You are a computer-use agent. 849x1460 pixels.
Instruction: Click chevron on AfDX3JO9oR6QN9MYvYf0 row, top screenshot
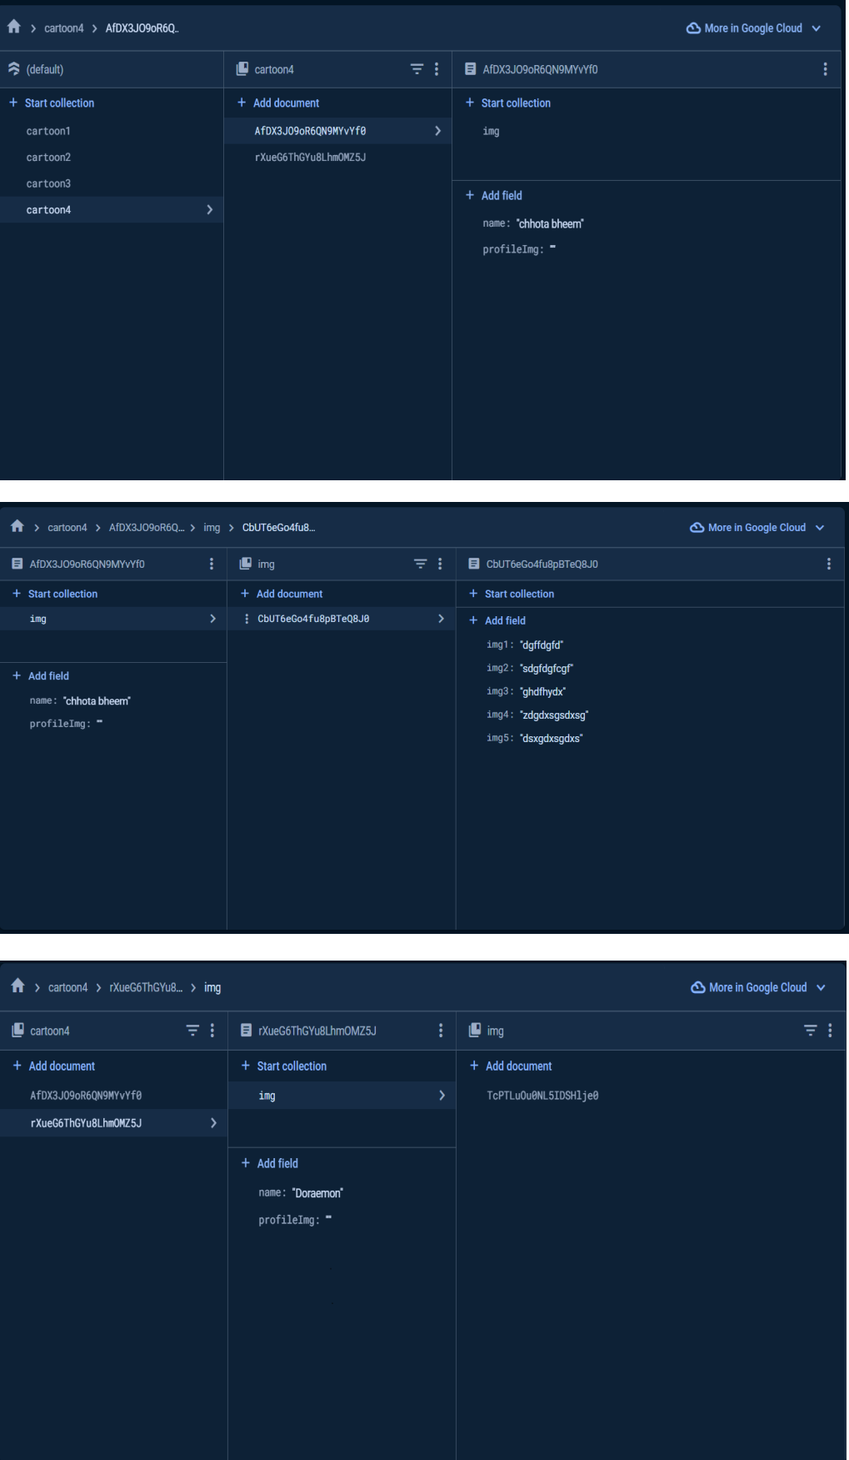click(438, 131)
